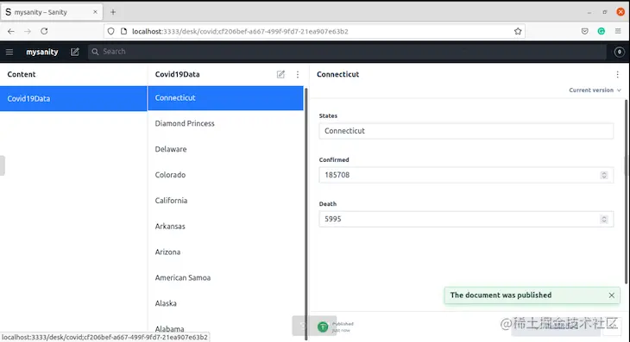Click the Connecticut document title heading
630x342 pixels.
[x=337, y=74]
